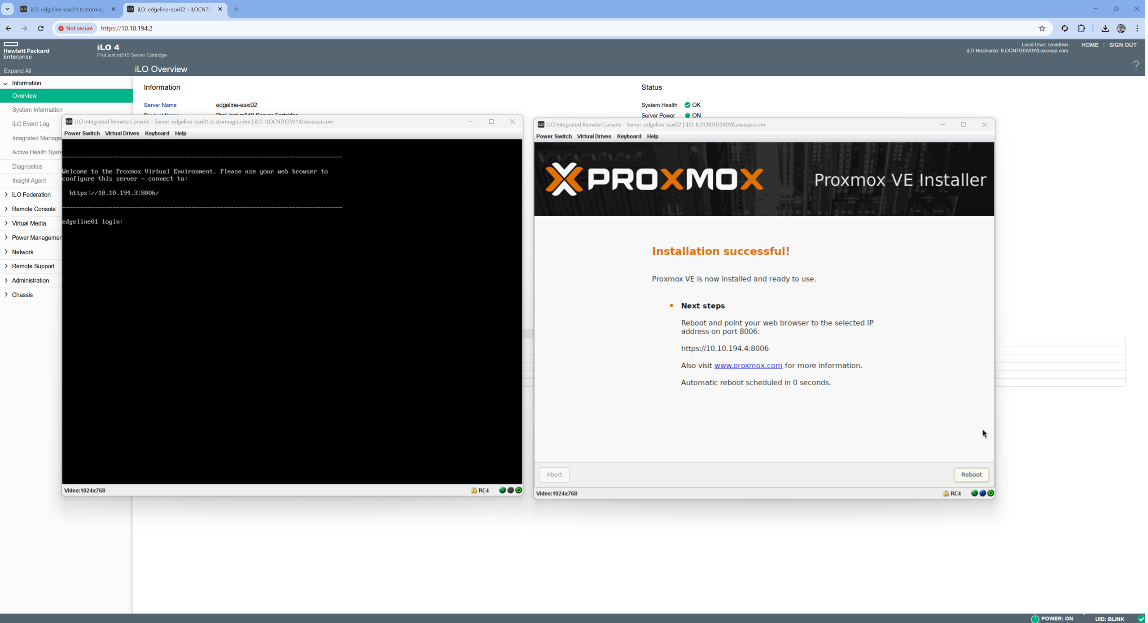The height and width of the screenshot is (623, 1148).
Task: Click SIGN OUT in the iLO header
Action: [x=1122, y=45]
